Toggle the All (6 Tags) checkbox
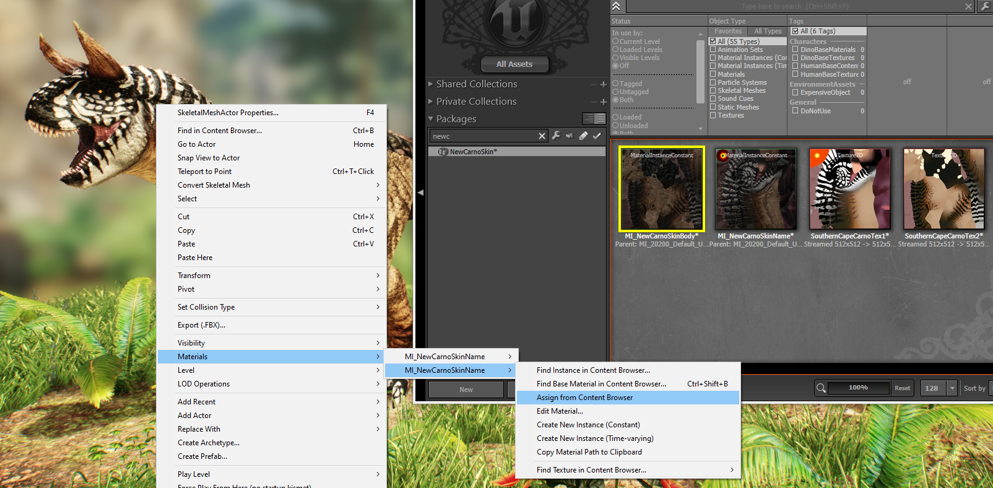This screenshot has width=993, height=488. (x=796, y=31)
